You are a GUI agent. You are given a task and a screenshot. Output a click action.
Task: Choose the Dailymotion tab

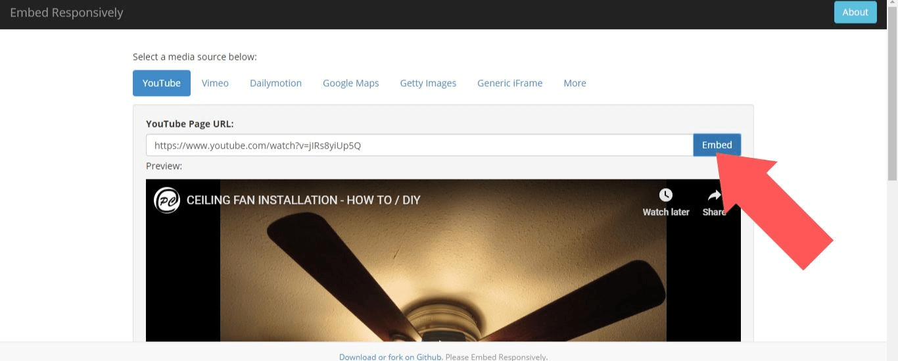click(x=275, y=83)
